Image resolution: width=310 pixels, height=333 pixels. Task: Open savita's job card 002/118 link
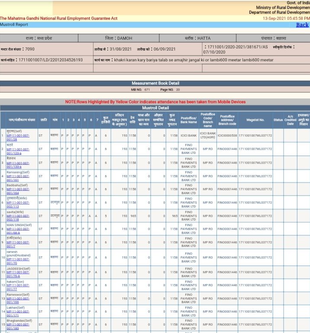click(18, 218)
